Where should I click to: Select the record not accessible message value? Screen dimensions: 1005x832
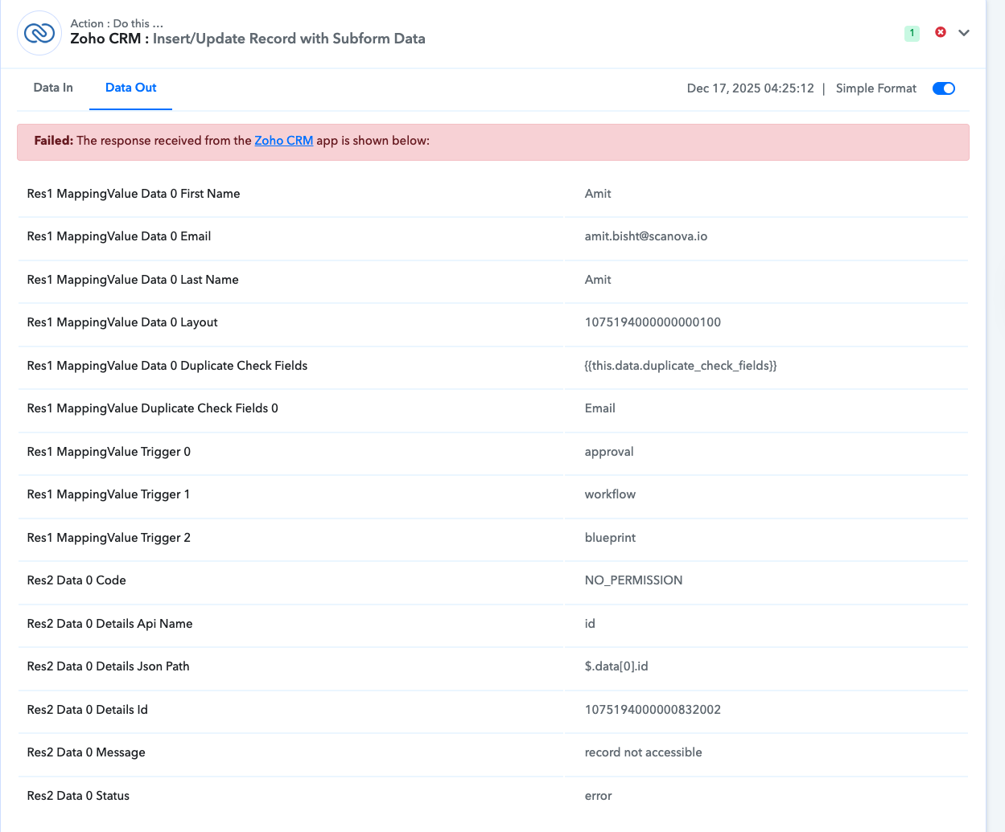point(643,752)
